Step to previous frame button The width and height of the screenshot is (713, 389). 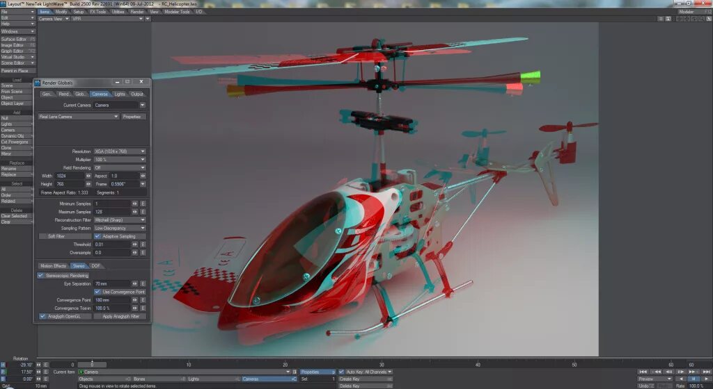[668, 372]
